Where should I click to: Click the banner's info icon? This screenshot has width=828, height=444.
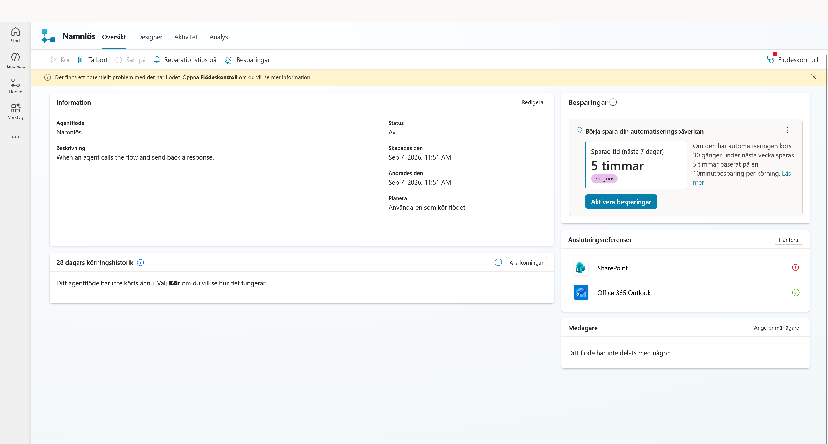click(48, 77)
